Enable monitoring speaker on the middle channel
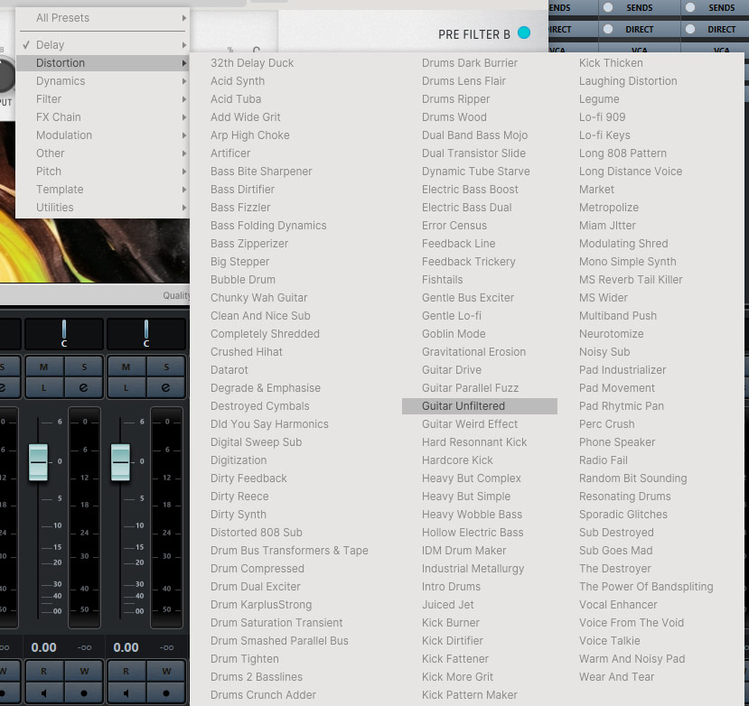The height and width of the screenshot is (706, 749). pos(43,694)
